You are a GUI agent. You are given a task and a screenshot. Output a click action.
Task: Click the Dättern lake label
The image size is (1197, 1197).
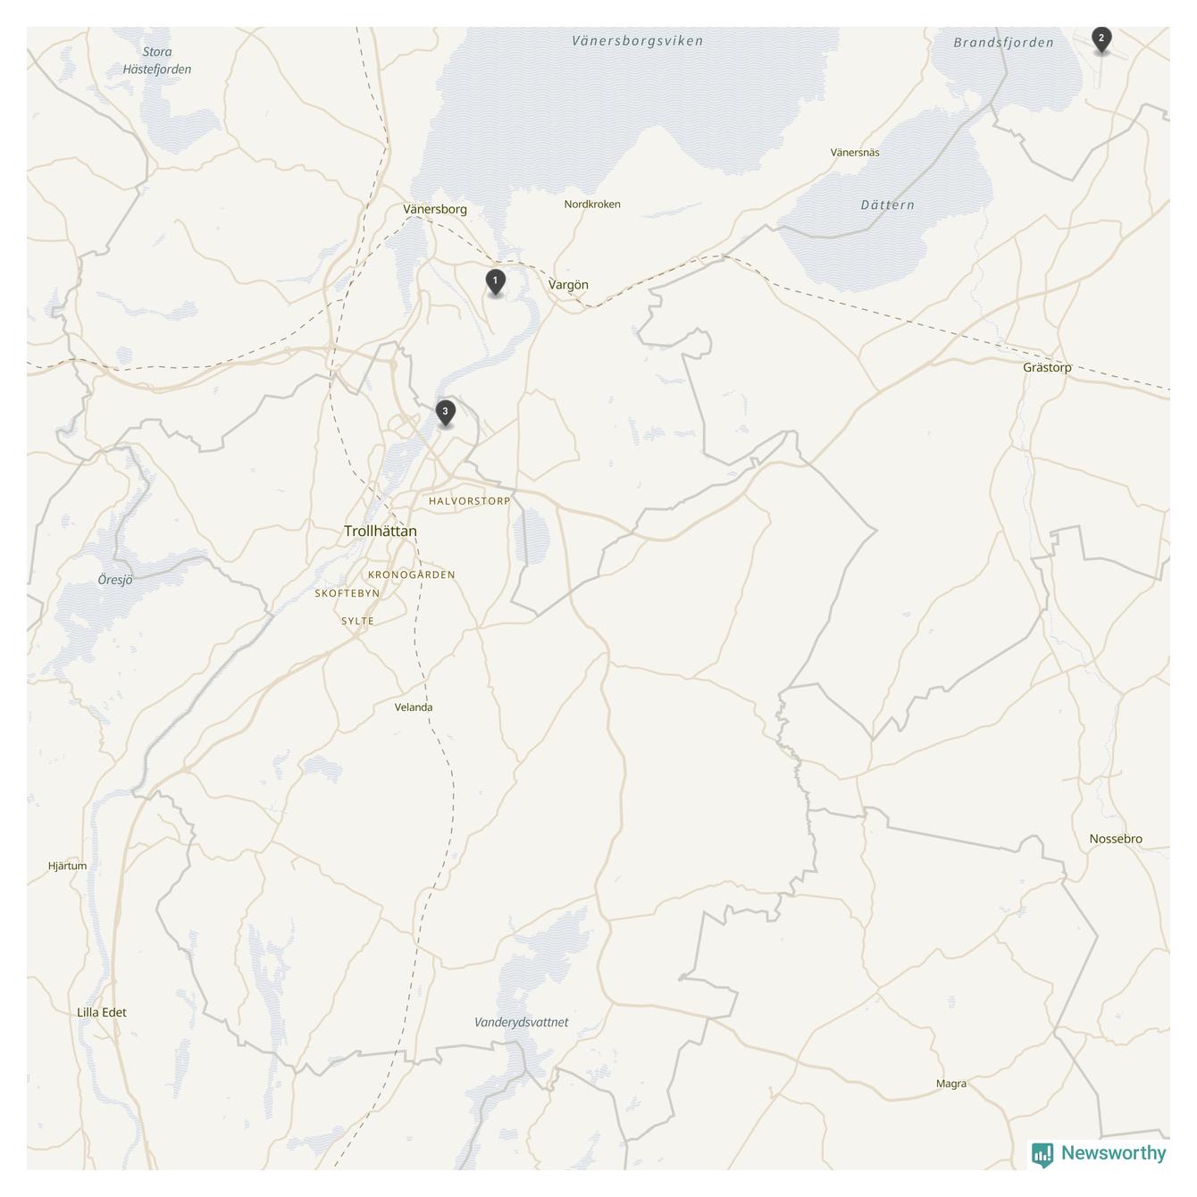click(x=887, y=205)
